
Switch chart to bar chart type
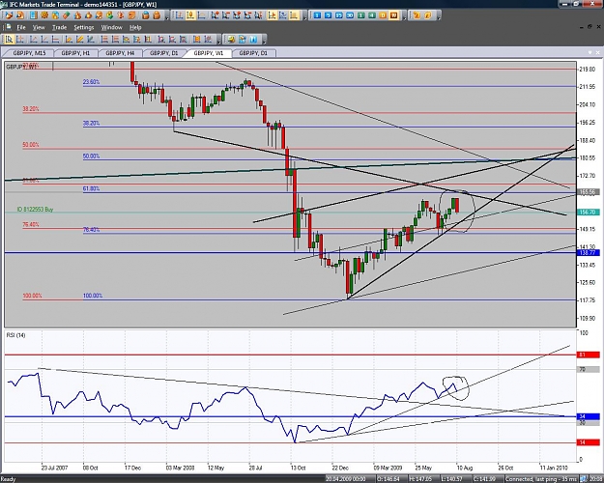pos(179,15)
